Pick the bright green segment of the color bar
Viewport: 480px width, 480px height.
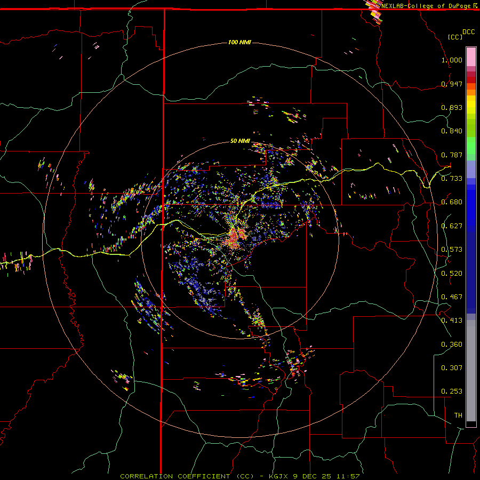click(x=471, y=146)
